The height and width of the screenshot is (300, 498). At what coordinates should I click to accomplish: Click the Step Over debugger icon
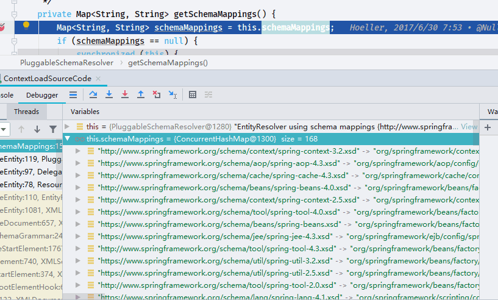(x=93, y=95)
